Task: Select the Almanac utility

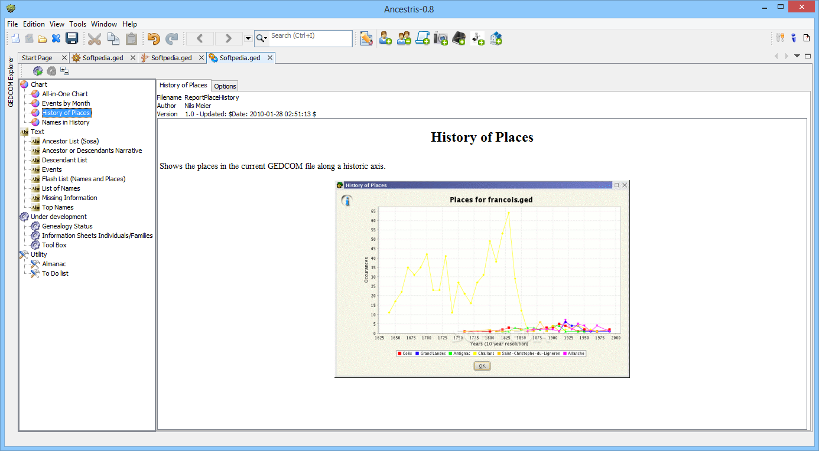Action: pos(54,264)
